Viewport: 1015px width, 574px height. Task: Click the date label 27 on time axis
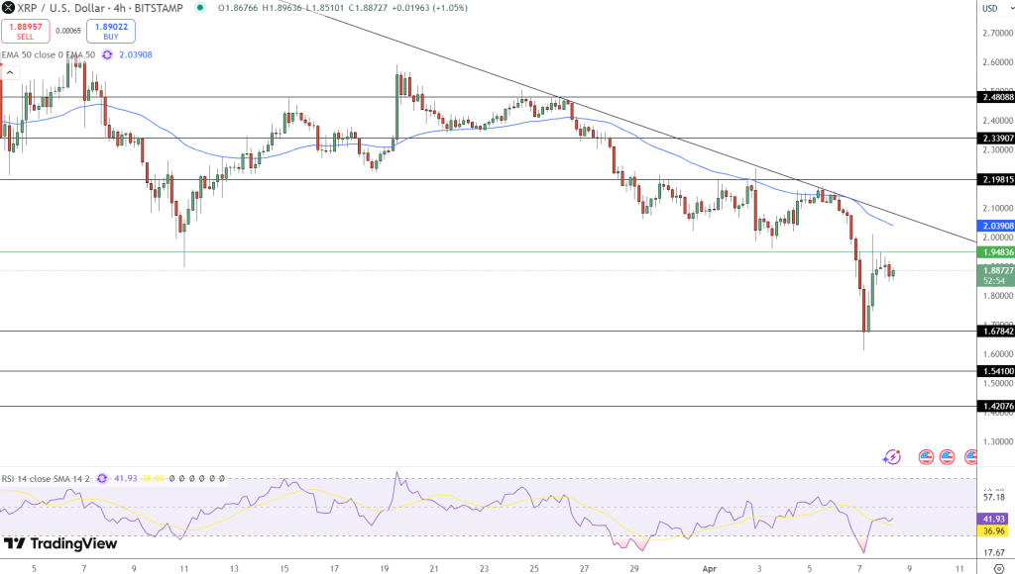coord(584,569)
